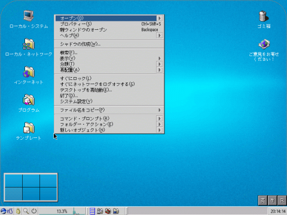The height and width of the screenshot is (215, 287).
Task: Click the first drawer icon after window-list icon
Action: (x=100, y=211)
